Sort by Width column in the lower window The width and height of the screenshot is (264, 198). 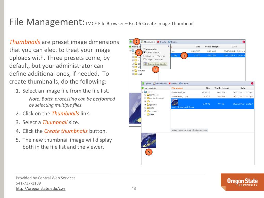click(217, 88)
